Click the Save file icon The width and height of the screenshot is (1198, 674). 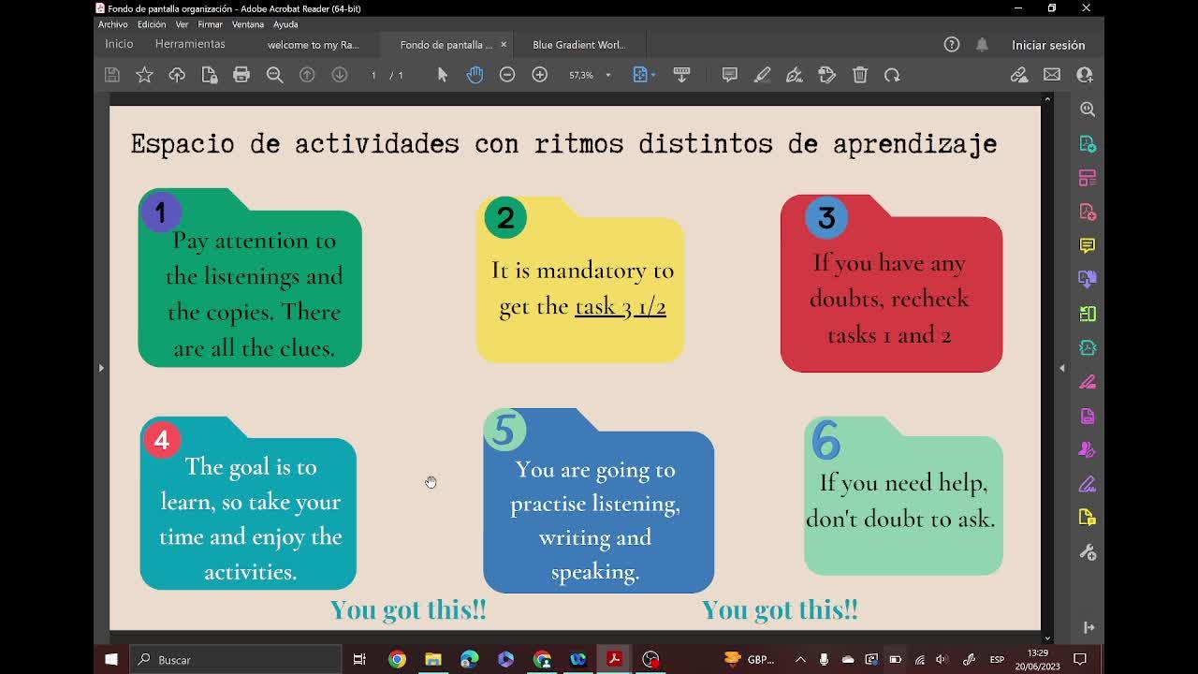[x=111, y=75]
